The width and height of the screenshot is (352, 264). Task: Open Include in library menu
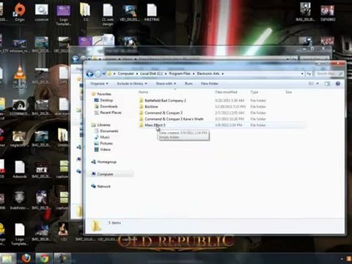pyautogui.click(x=132, y=84)
